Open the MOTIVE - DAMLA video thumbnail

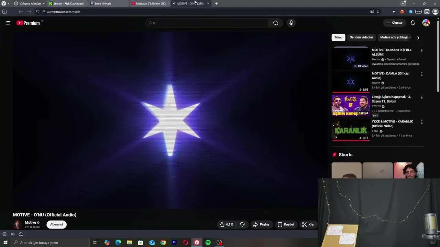click(351, 83)
